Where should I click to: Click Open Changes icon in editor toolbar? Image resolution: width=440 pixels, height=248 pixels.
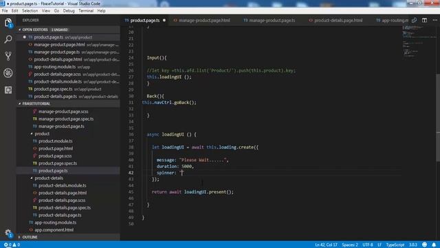[x=414, y=20]
